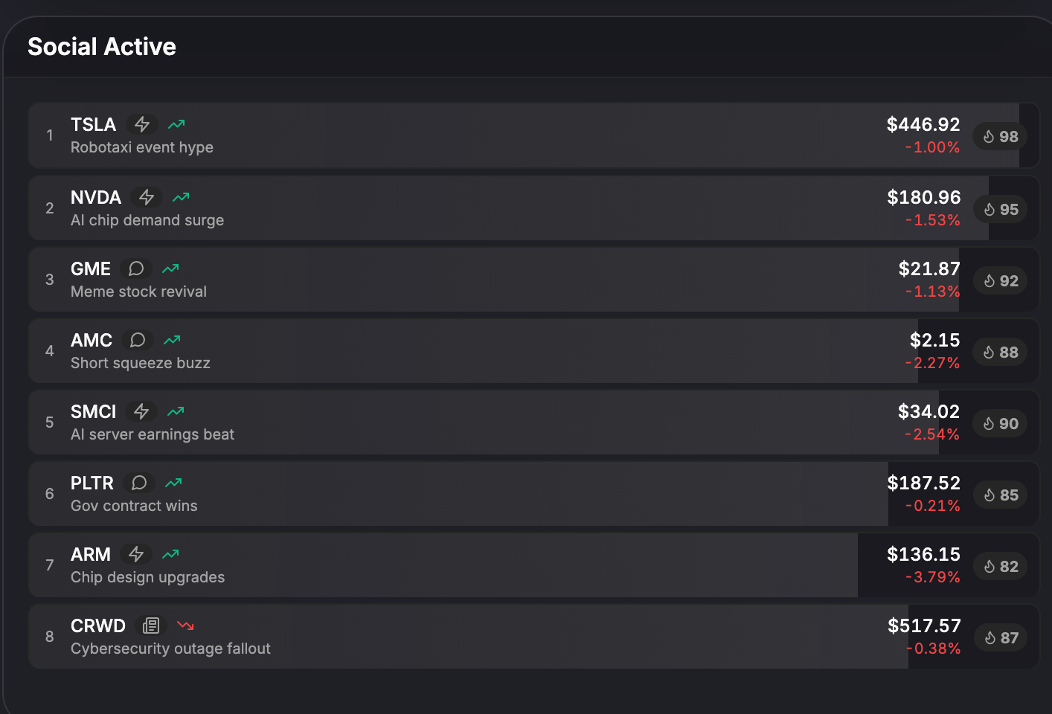Click the green uptrend arrow beside PLTR
The width and height of the screenshot is (1052, 714).
173,483
